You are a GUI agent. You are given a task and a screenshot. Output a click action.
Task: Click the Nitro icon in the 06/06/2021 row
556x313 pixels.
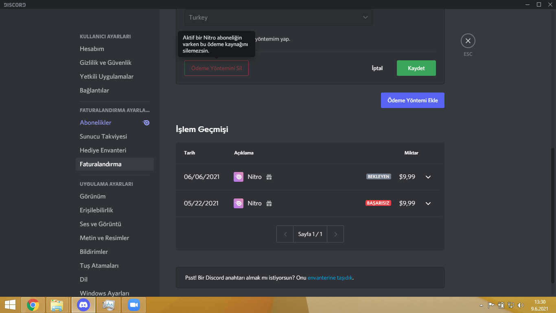point(239,177)
